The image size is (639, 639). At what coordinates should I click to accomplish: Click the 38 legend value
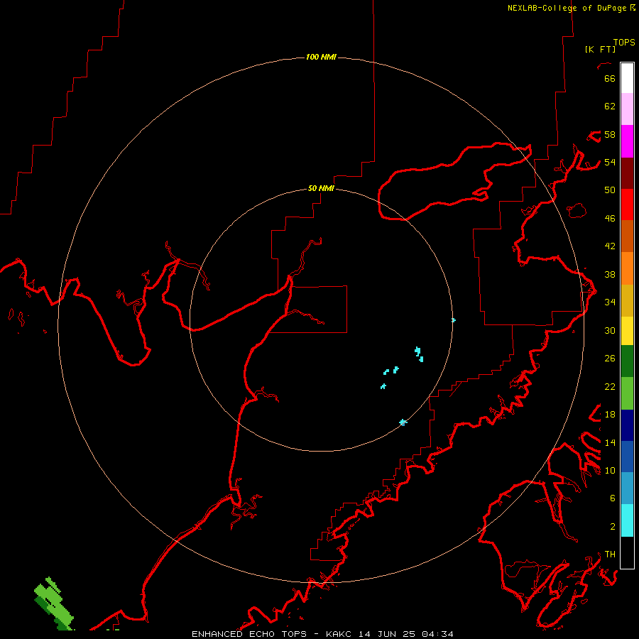click(x=610, y=274)
